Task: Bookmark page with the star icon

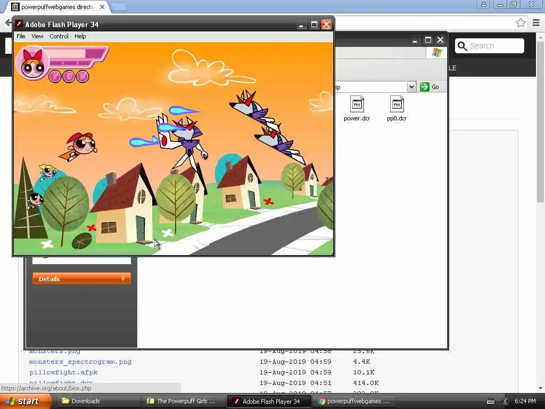Action: [521, 23]
